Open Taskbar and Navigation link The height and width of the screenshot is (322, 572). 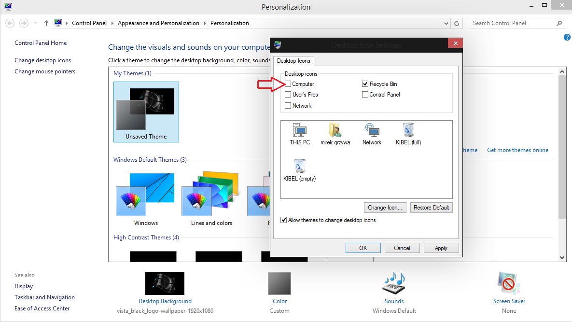[x=44, y=297]
